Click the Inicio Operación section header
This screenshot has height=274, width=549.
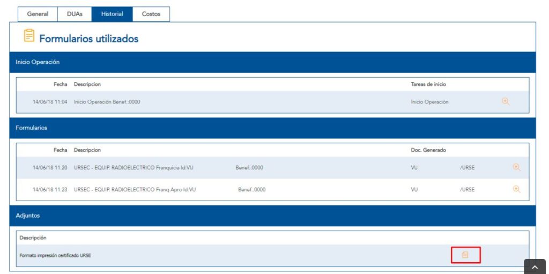(38, 62)
